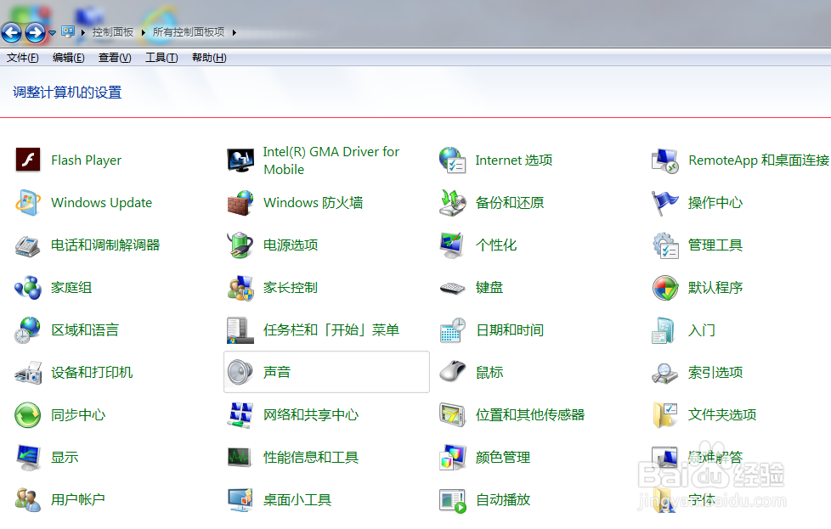Open the 备份和还原 link text
Viewport: 831px width, 529px height.
pos(510,202)
